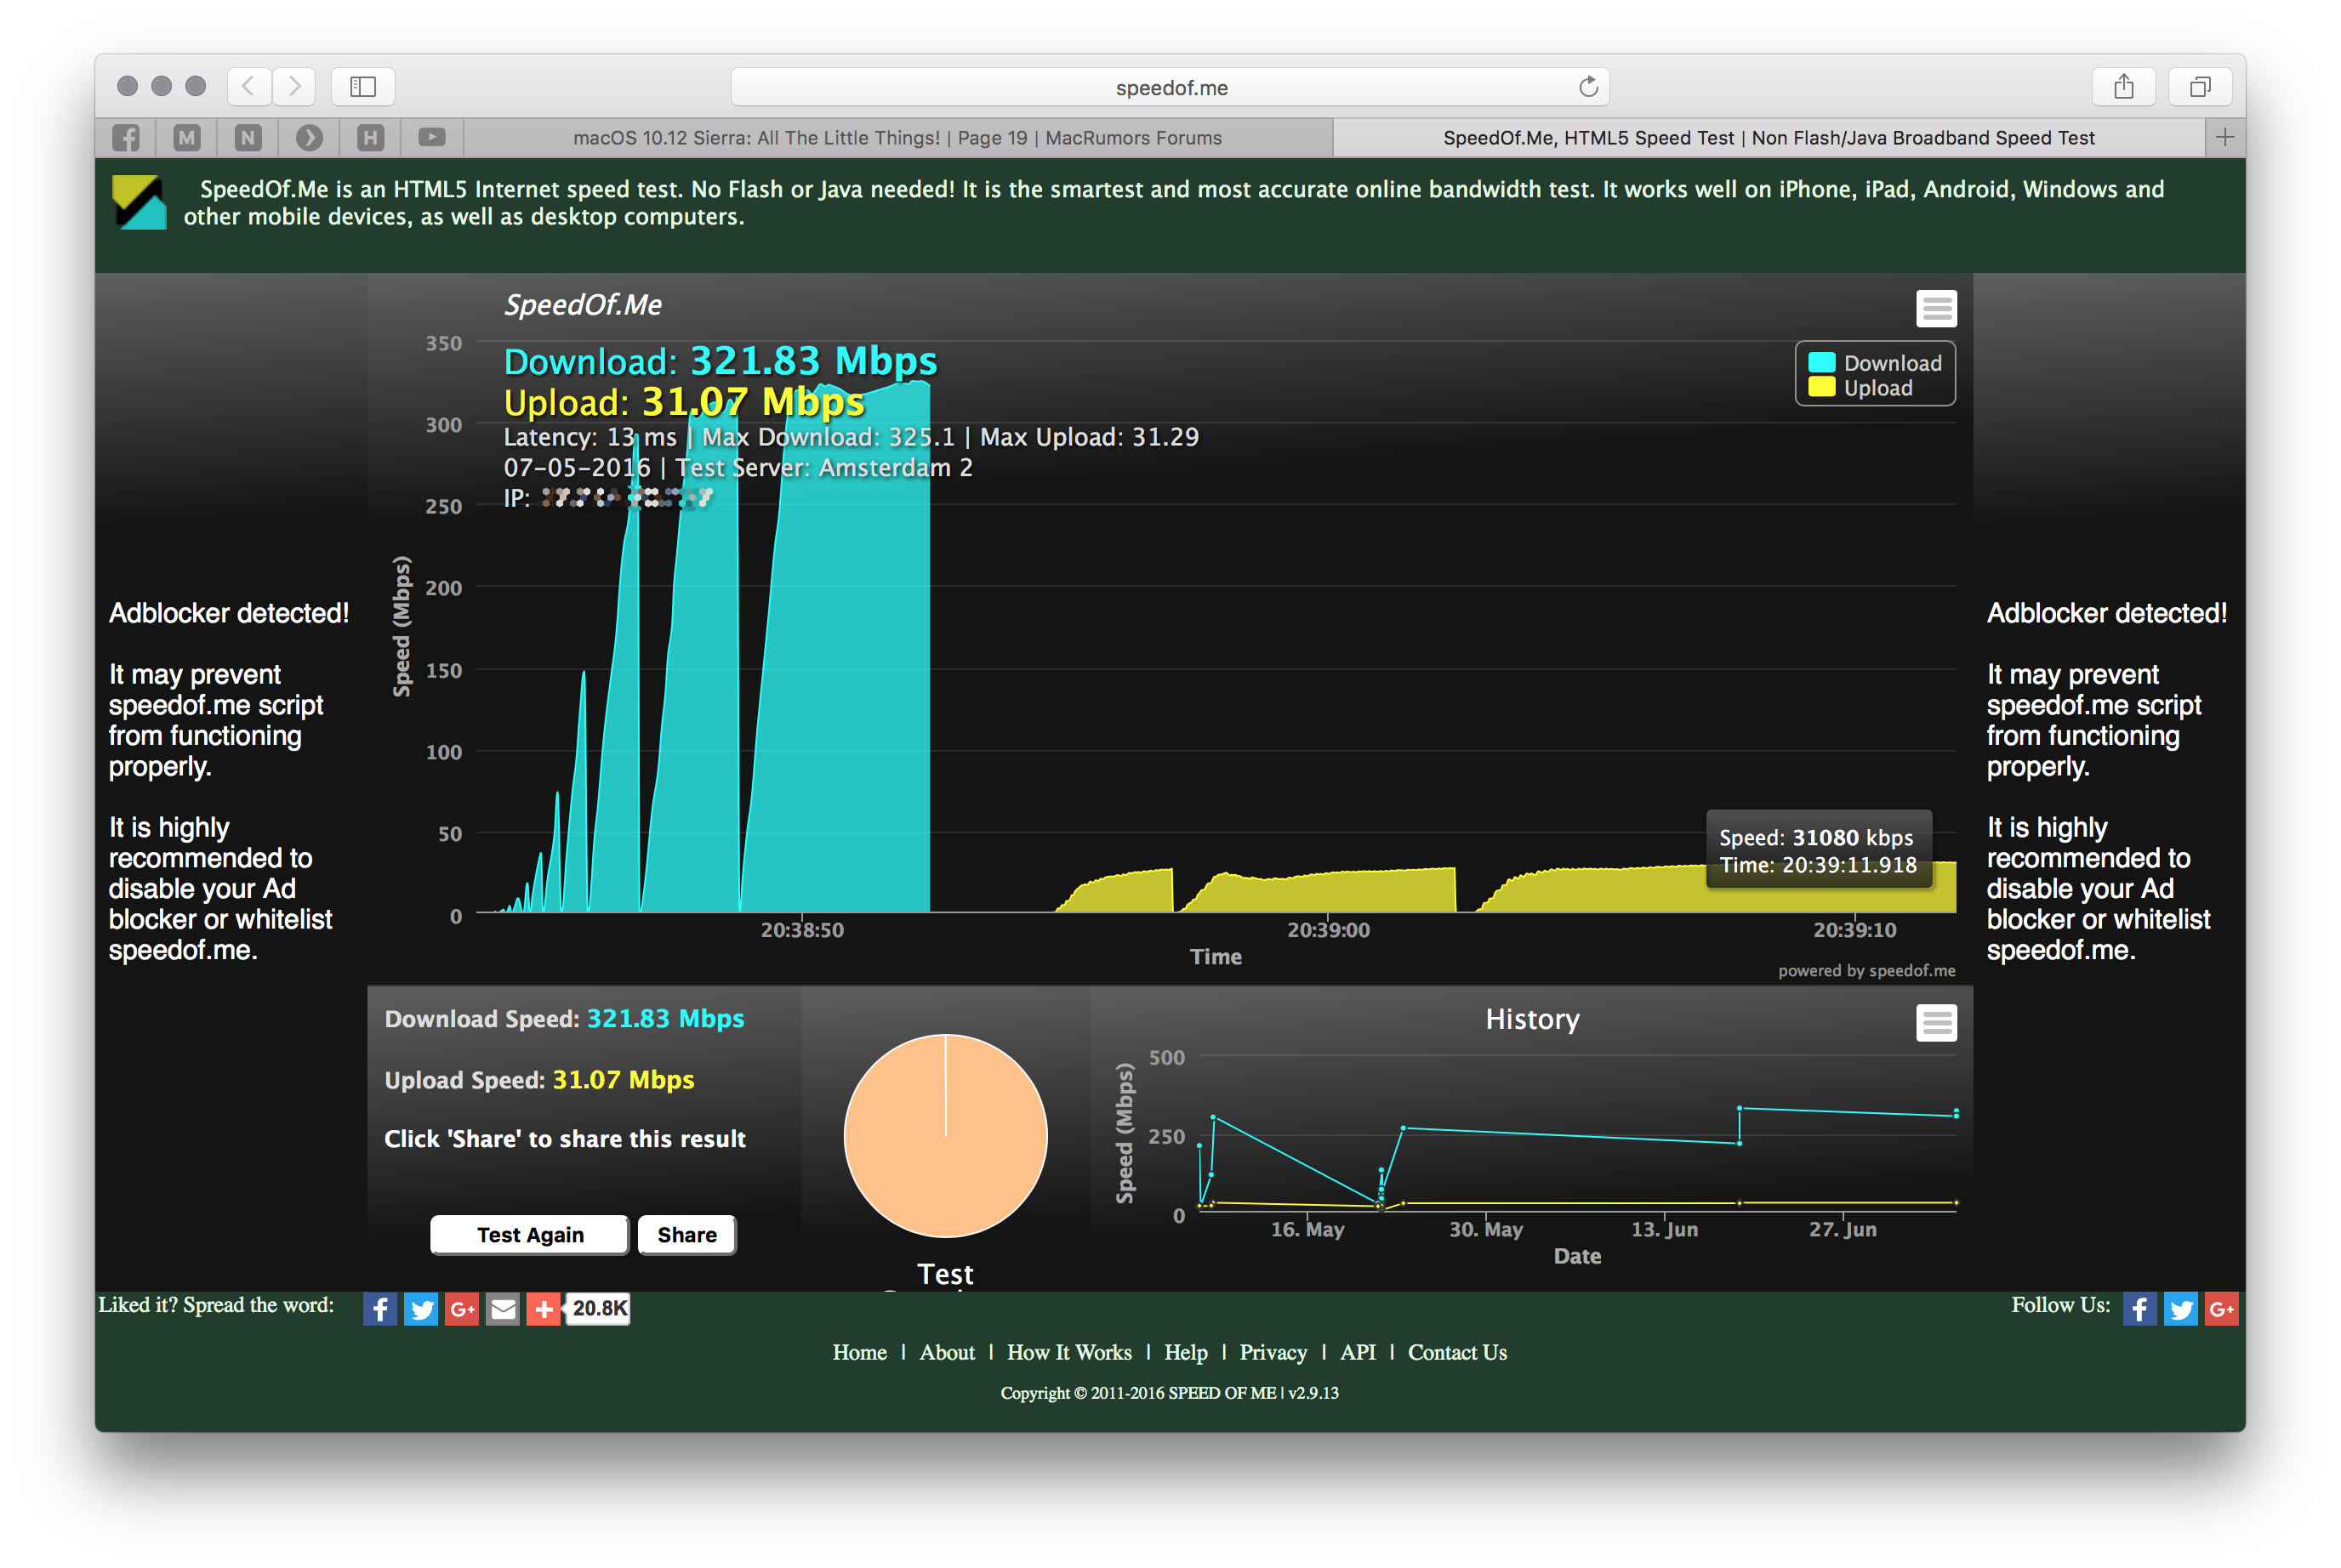Open the Home footer link
The image size is (2341, 1568).
click(x=858, y=1352)
